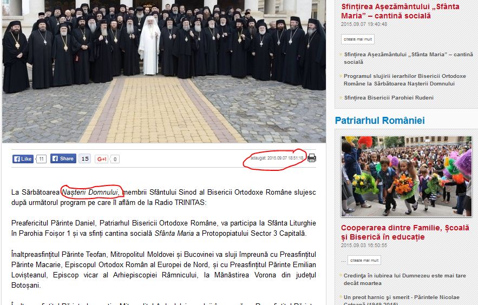
Task: Click the Google +1 button
Action: (x=101, y=159)
